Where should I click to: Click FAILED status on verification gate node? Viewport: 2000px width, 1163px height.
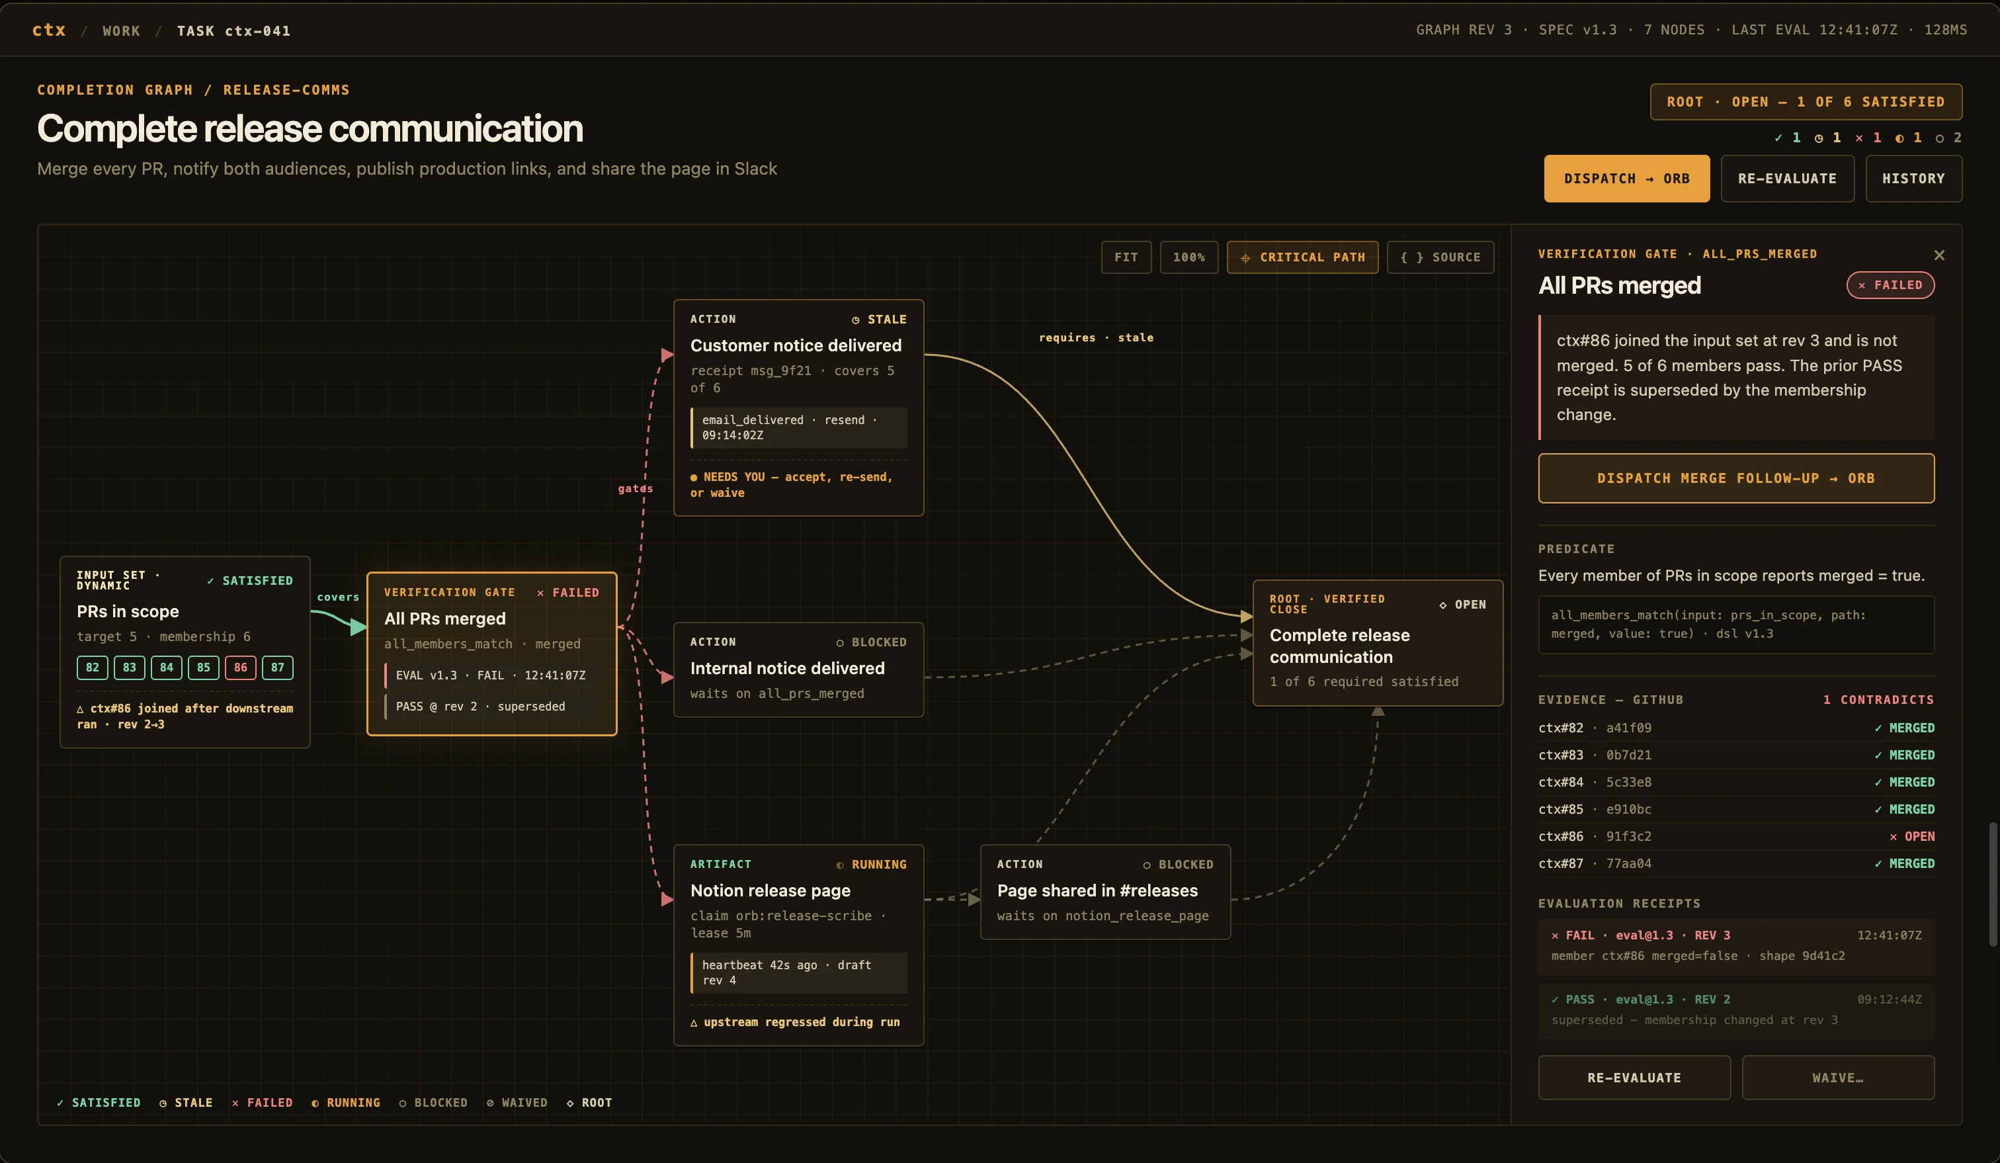click(568, 593)
